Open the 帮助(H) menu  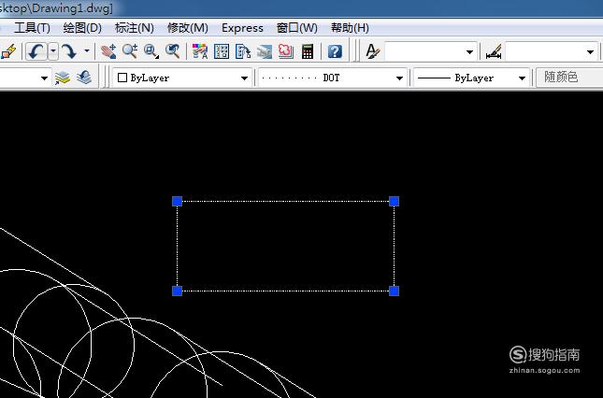350,28
